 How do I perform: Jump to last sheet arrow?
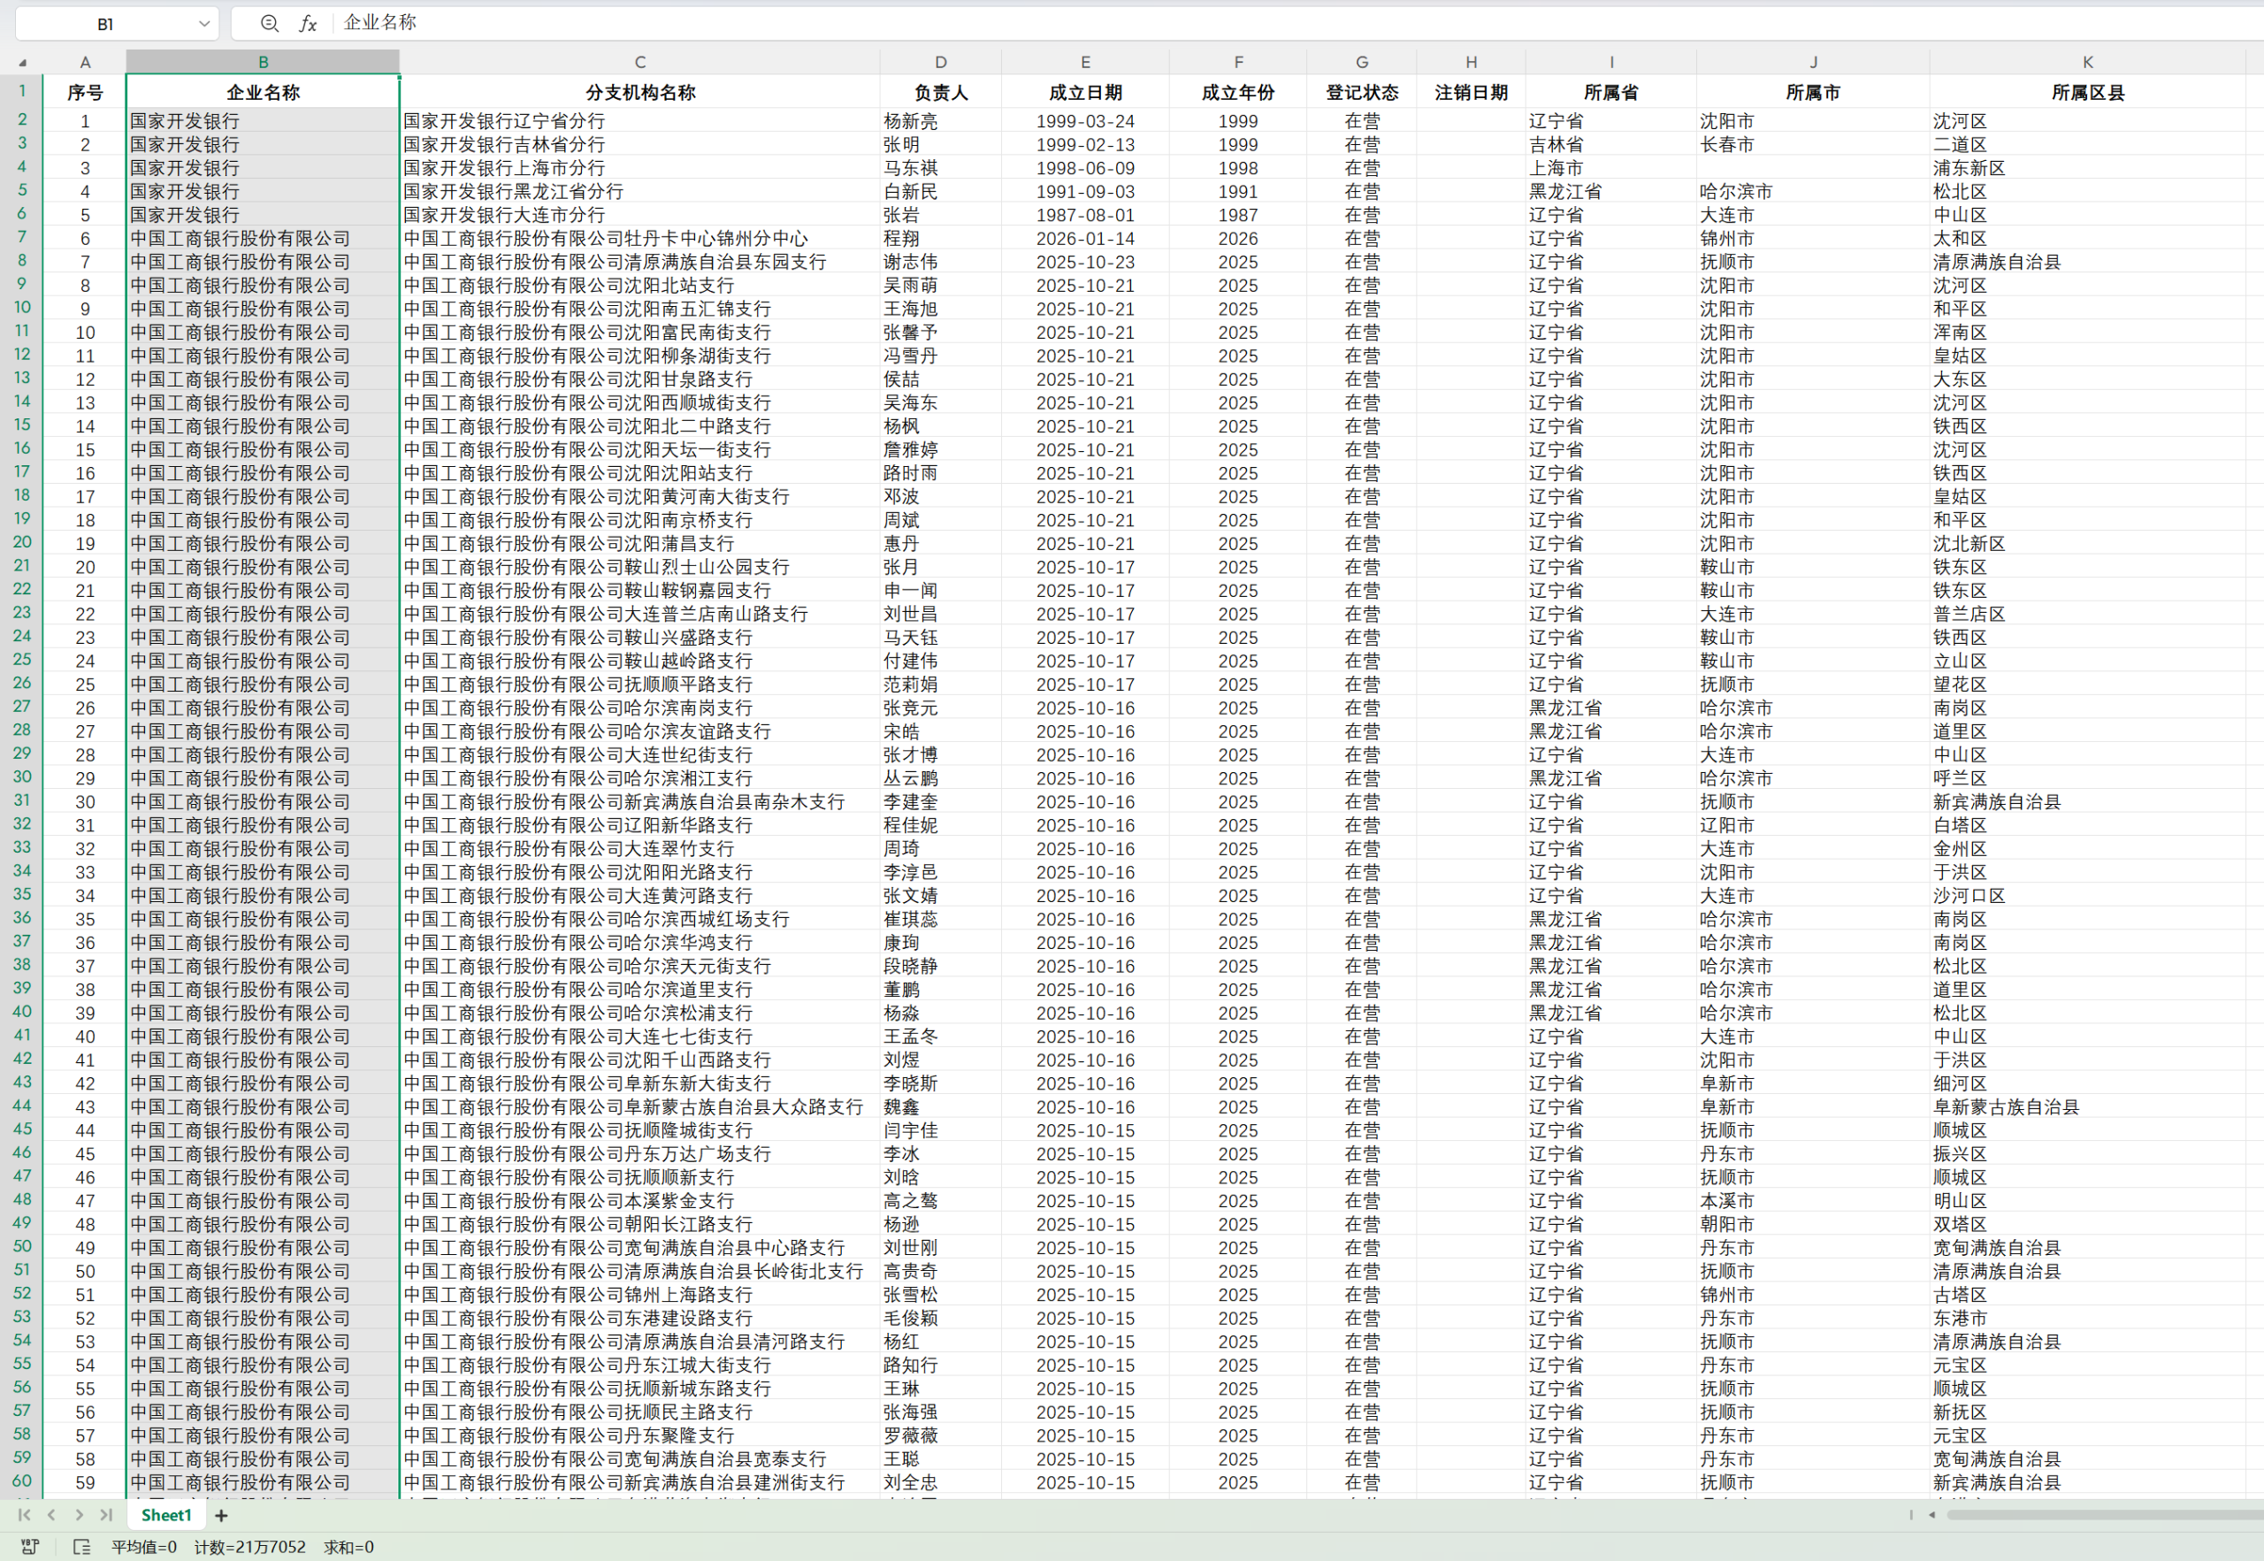107,1515
